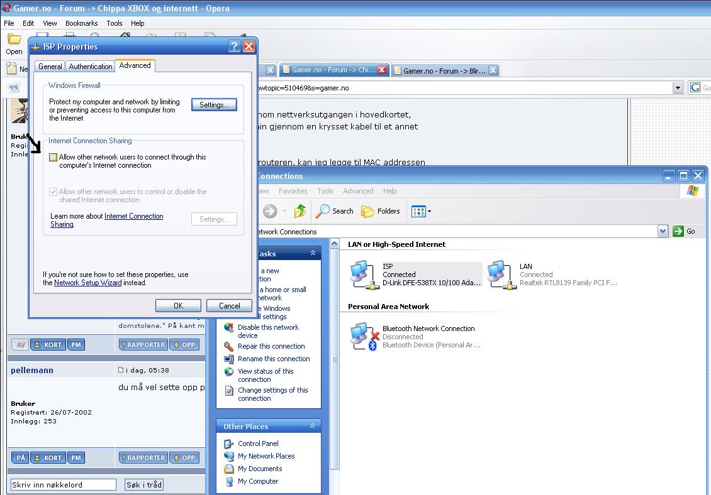Open the Opera Bookmarks menu

click(82, 23)
